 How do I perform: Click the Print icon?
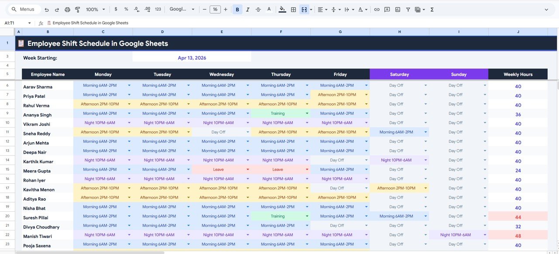pyautogui.click(x=67, y=9)
